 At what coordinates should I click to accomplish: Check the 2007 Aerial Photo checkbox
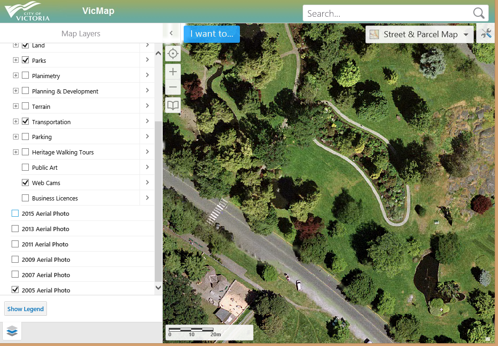pos(15,274)
